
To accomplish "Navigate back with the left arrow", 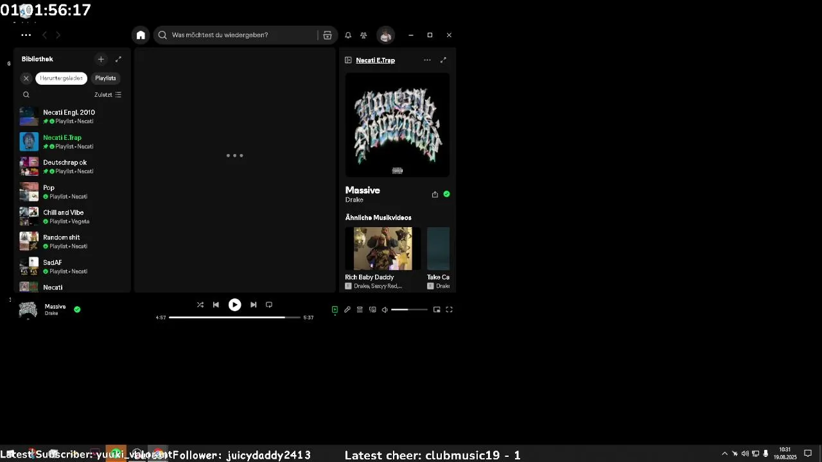I will click(44, 35).
